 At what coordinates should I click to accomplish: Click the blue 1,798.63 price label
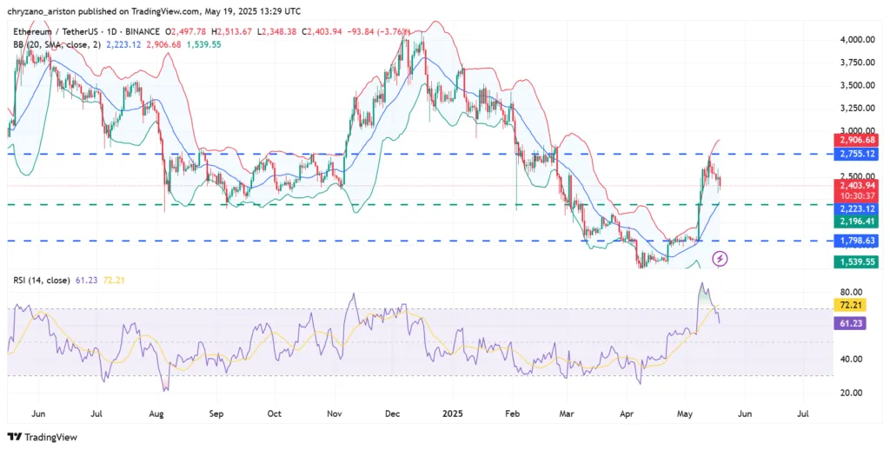(x=855, y=240)
